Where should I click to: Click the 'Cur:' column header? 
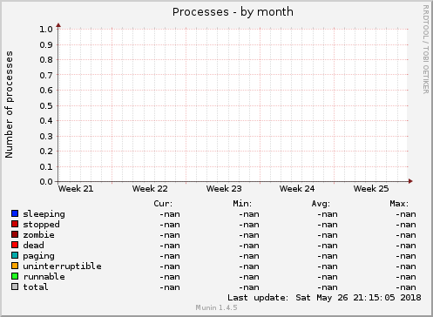coord(163,204)
